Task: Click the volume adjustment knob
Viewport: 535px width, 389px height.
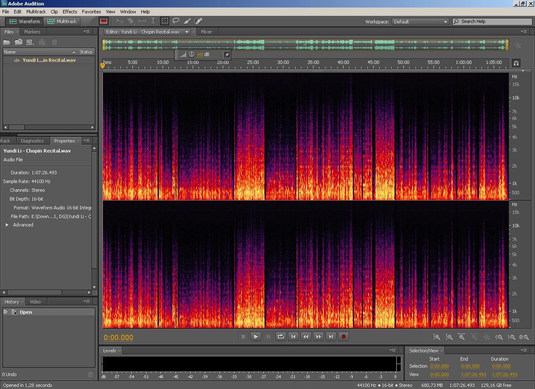Action: coord(191,54)
